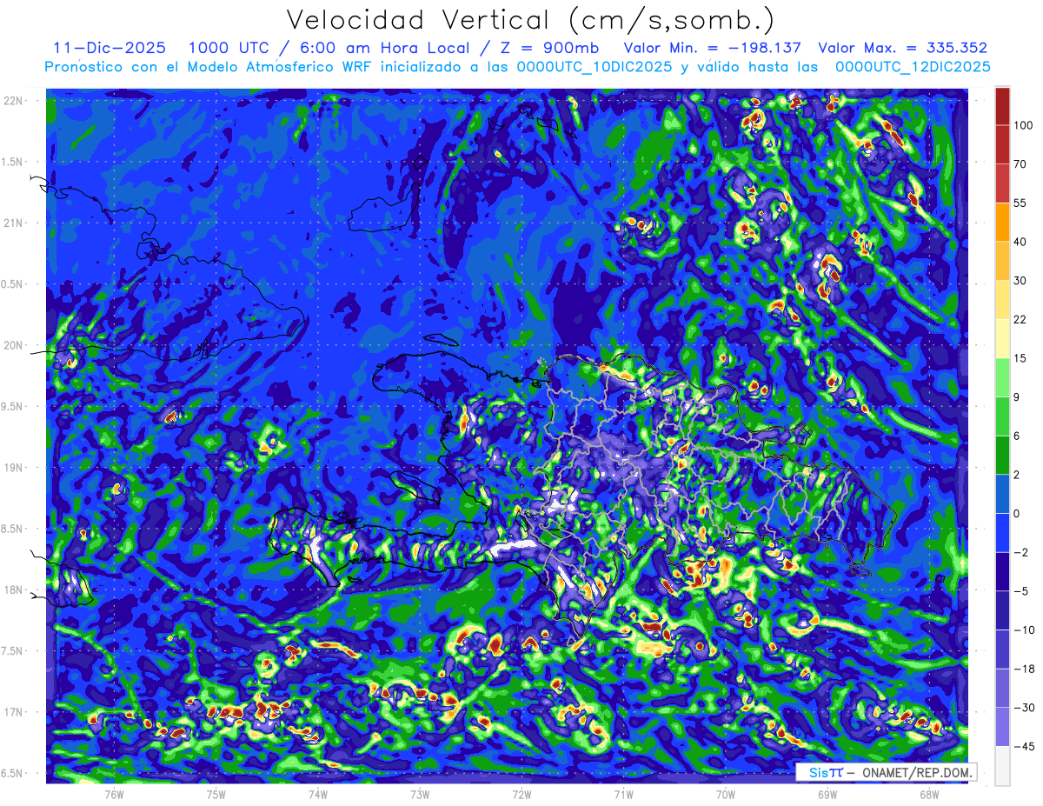Click the longitude label "72W"
This screenshot has width=1043, height=806.
pos(521,795)
